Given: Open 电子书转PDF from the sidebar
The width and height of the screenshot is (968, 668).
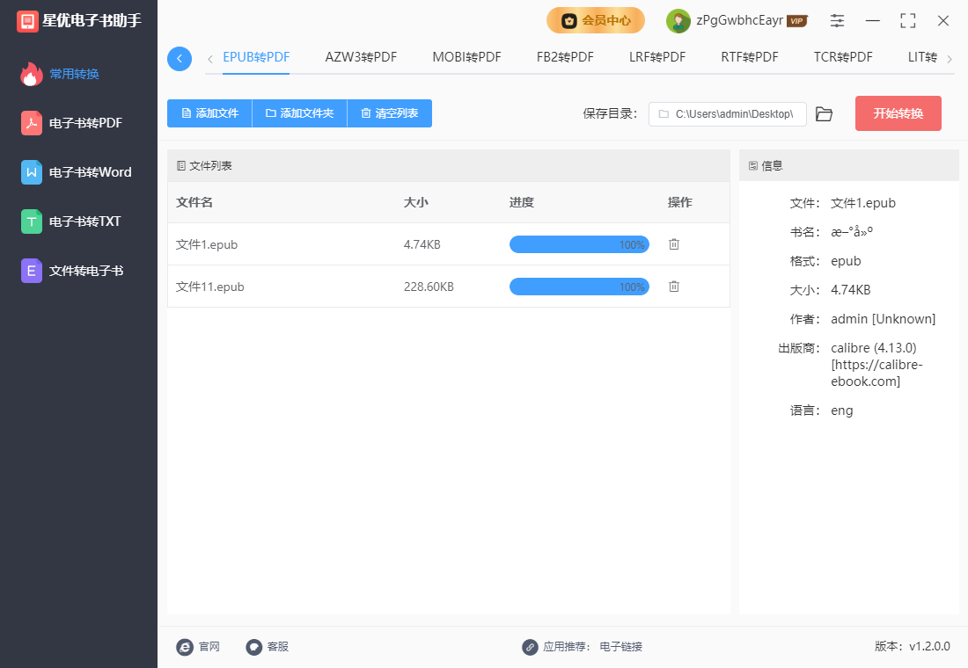Looking at the screenshot, I should pyautogui.click(x=79, y=124).
